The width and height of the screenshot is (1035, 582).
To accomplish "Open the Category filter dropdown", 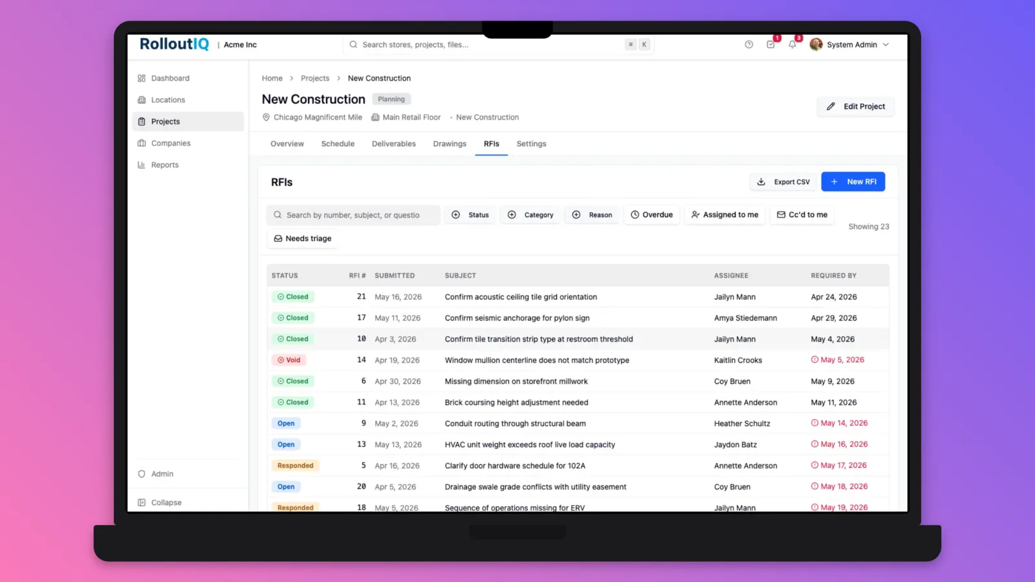I will pos(530,215).
